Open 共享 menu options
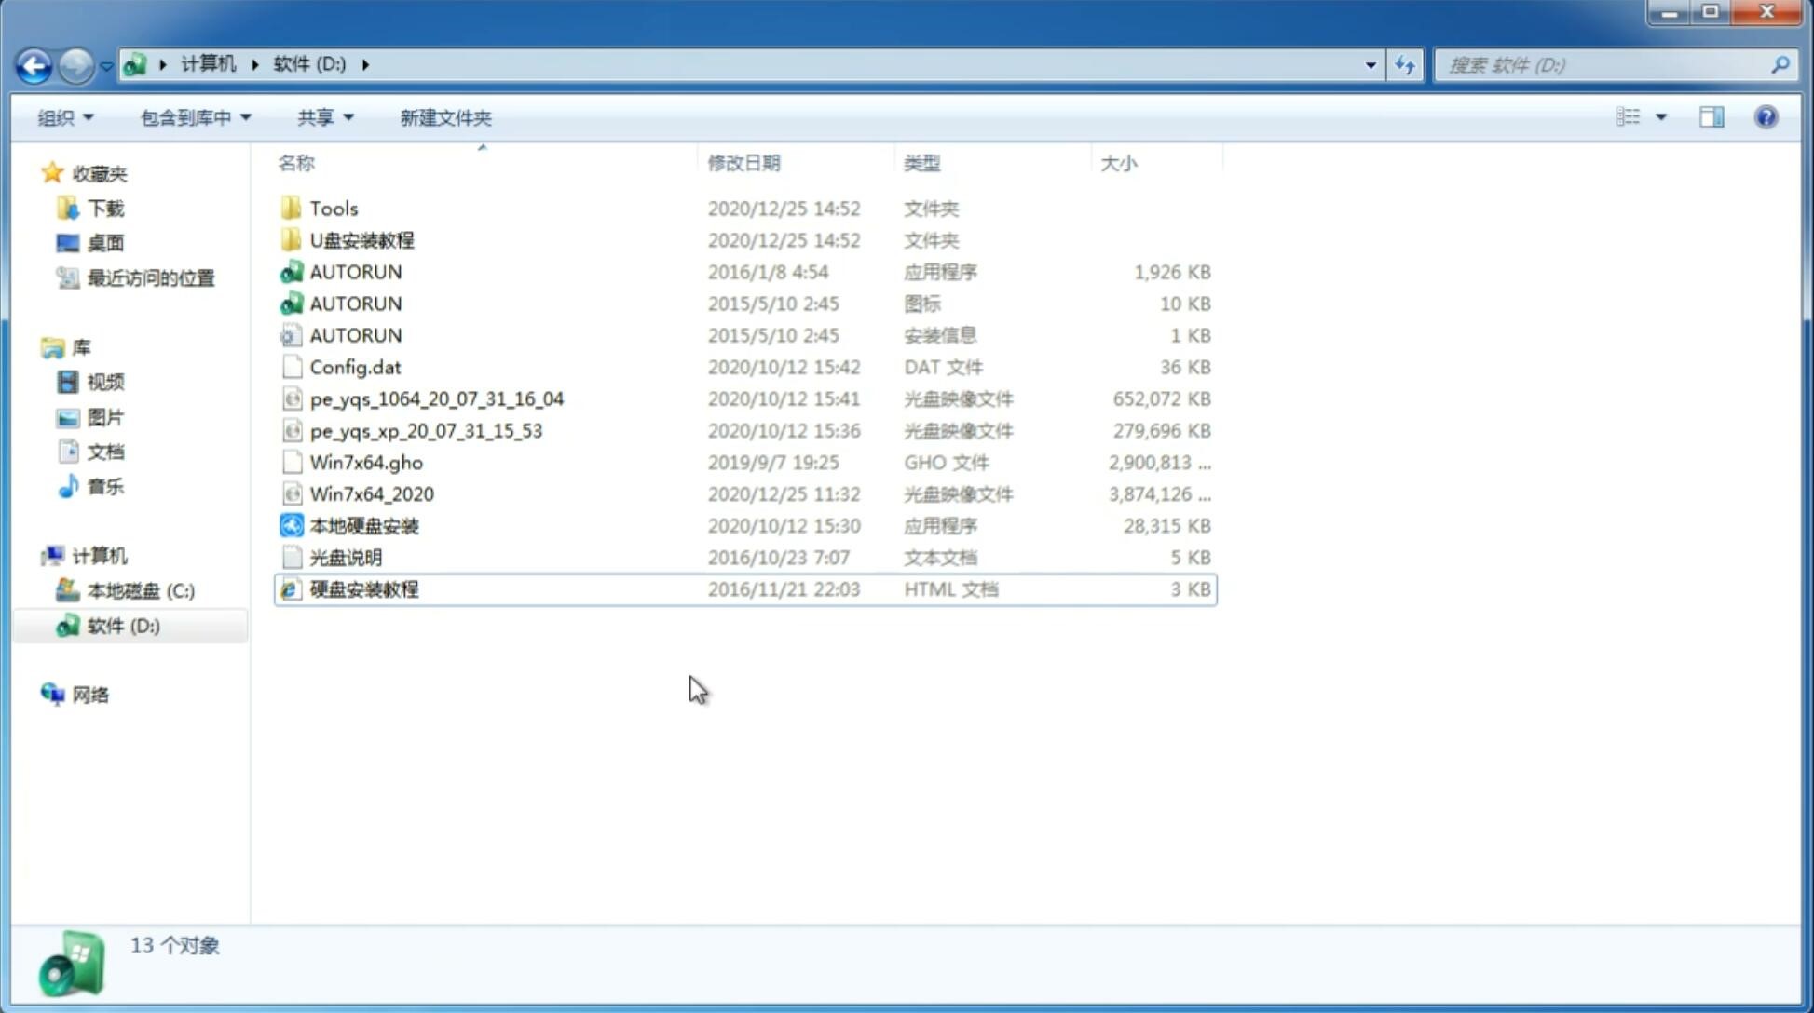Image resolution: width=1814 pixels, height=1013 pixels. [322, 117]
